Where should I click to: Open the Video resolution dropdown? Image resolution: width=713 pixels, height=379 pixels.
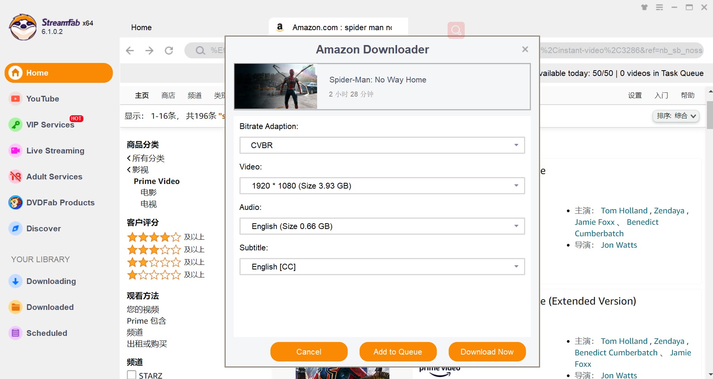382,186
